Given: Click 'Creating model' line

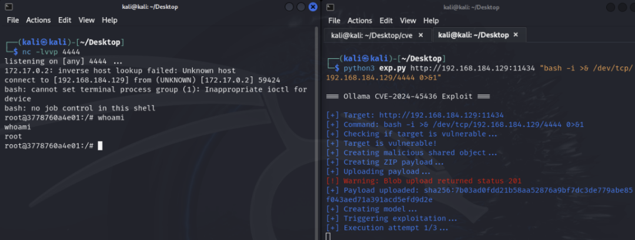Looking at the screenshot, I should point(372,209).
